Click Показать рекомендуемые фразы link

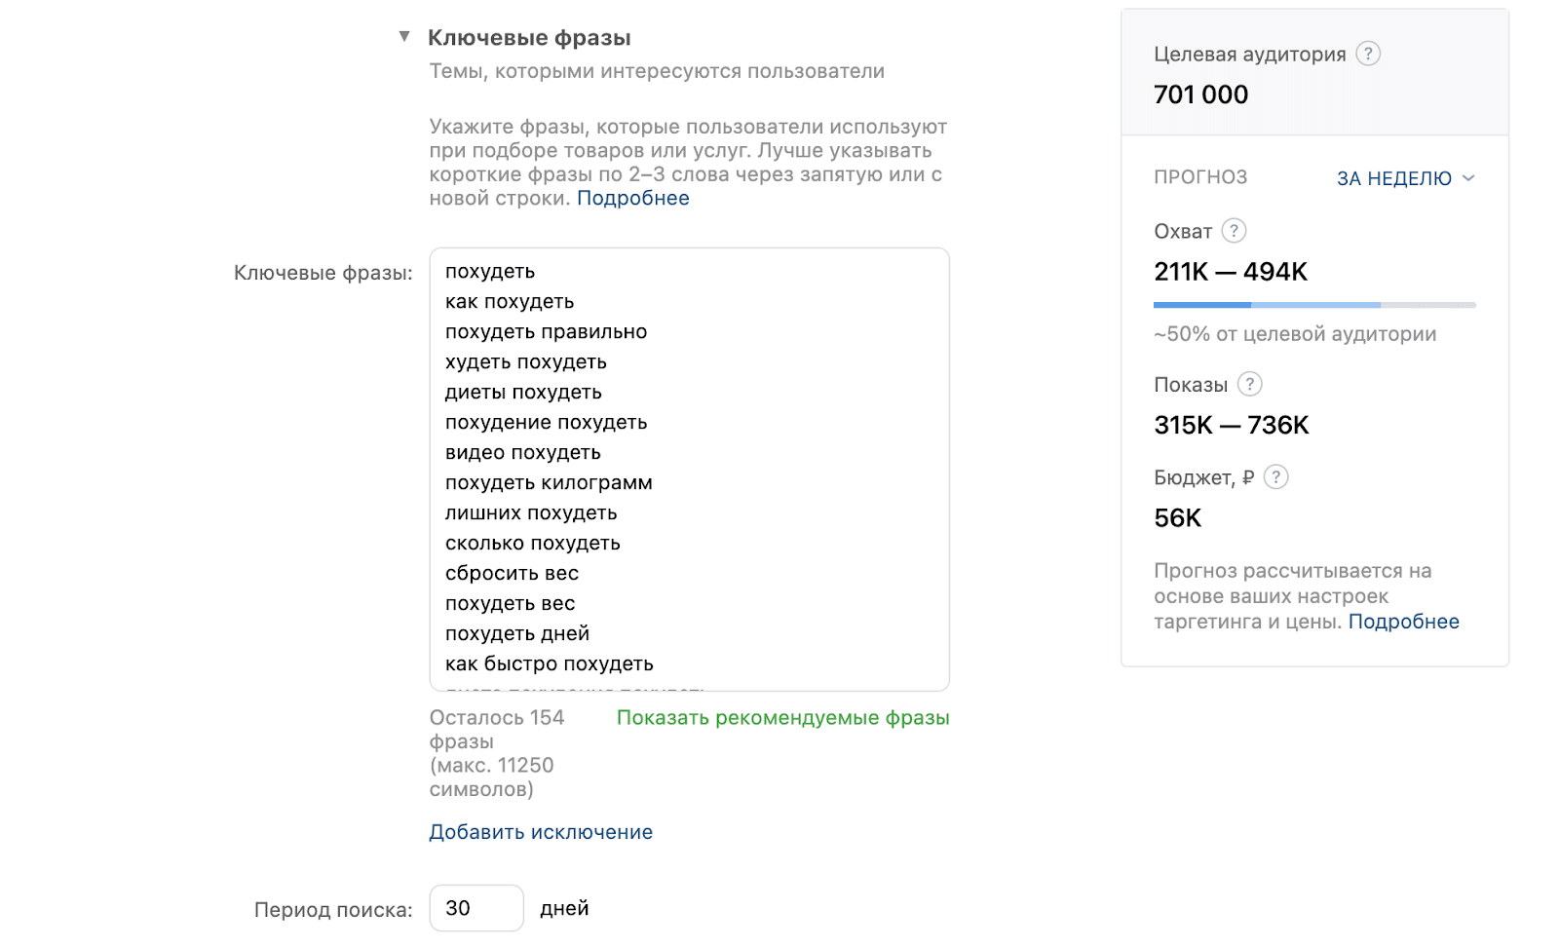click(x=782, y=718)
